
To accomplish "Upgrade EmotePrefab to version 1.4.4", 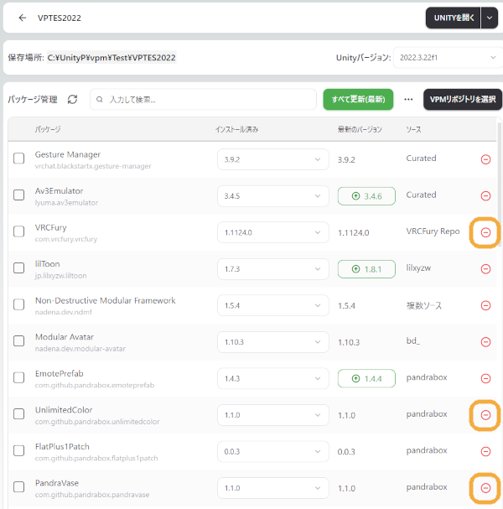I will (x=366, y=378).
